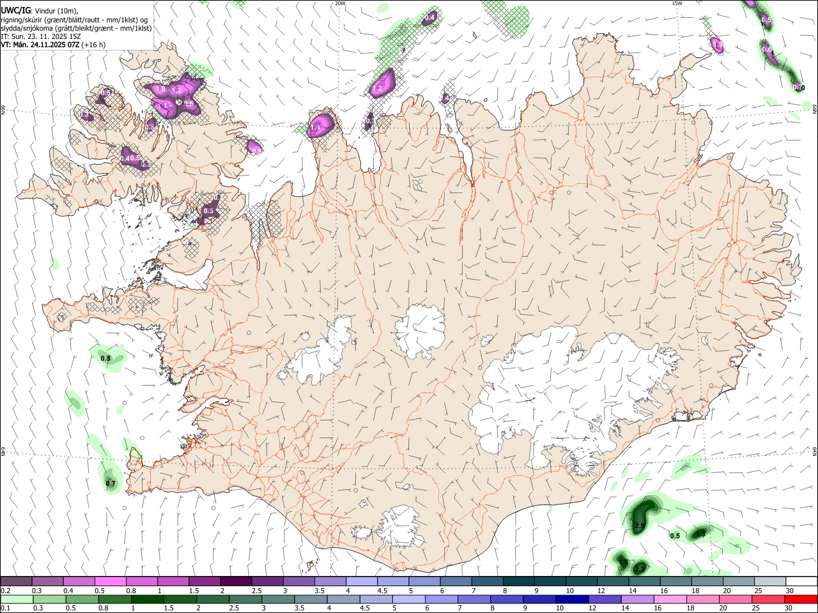The height and width of the screenshot is (613, 818).
Task: Pick the dark blue 10–12 lower-scale swatch
Action: (571, 599)
